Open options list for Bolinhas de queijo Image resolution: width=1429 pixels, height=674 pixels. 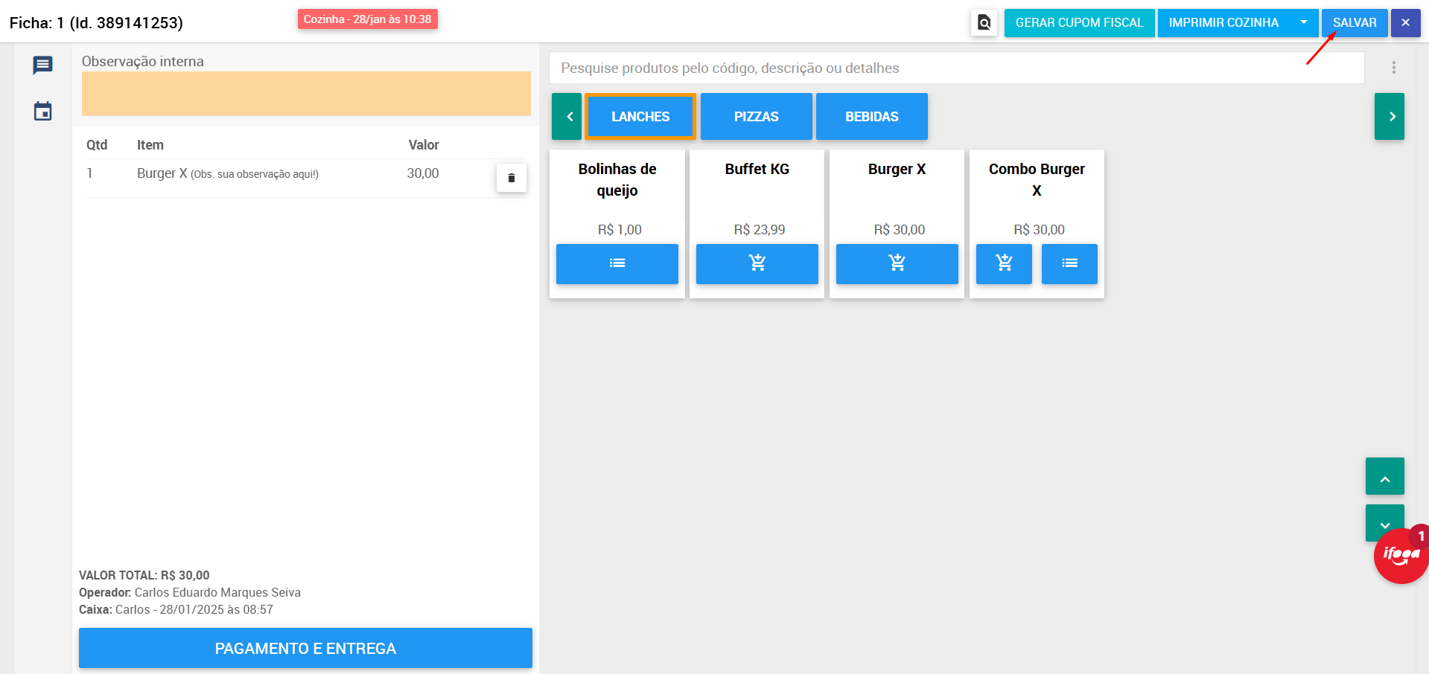(x=617, y=263)
